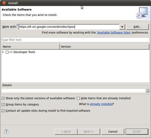The width and height of the screenshot is (151, 138).
Task: Open the 'Available Software Sites' link
Action: coord(114,32)
